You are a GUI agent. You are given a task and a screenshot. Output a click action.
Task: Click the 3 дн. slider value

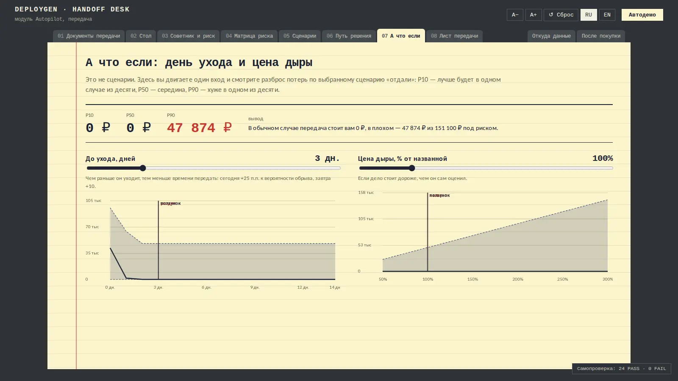pyautogui.click(x=327, y=158)
